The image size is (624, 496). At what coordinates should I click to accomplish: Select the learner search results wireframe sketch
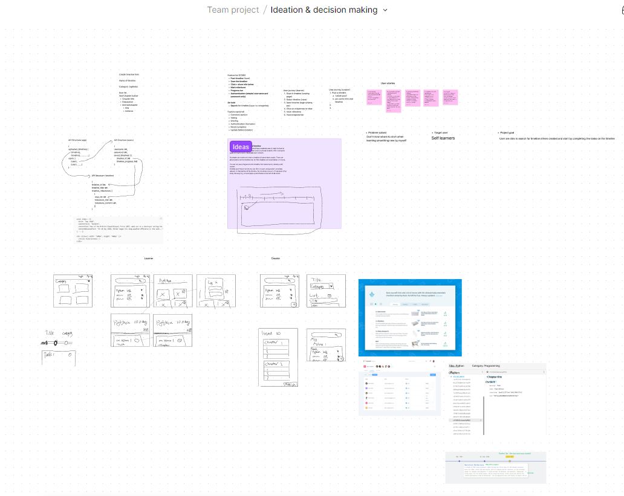click(x=130, y=291)
